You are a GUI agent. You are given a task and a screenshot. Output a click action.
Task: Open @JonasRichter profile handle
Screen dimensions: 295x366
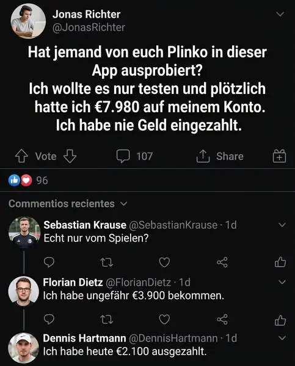89,27
